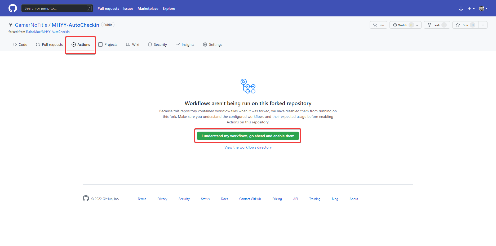496x246 pixels.
Task: Click the GitHub logo in header
Action: click(x=13, y=8)
